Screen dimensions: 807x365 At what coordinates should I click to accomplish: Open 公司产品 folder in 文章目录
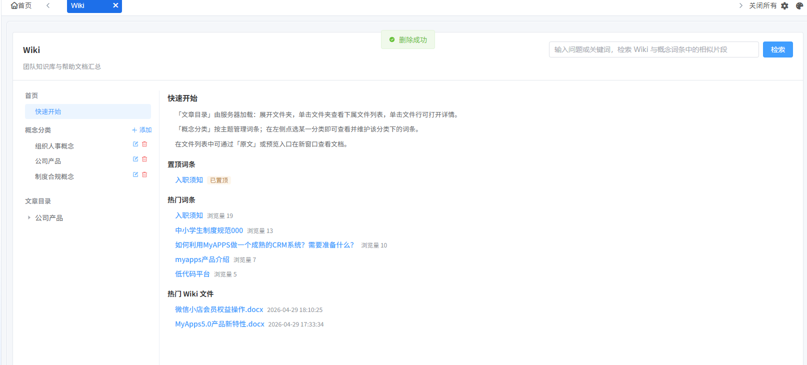49,218
